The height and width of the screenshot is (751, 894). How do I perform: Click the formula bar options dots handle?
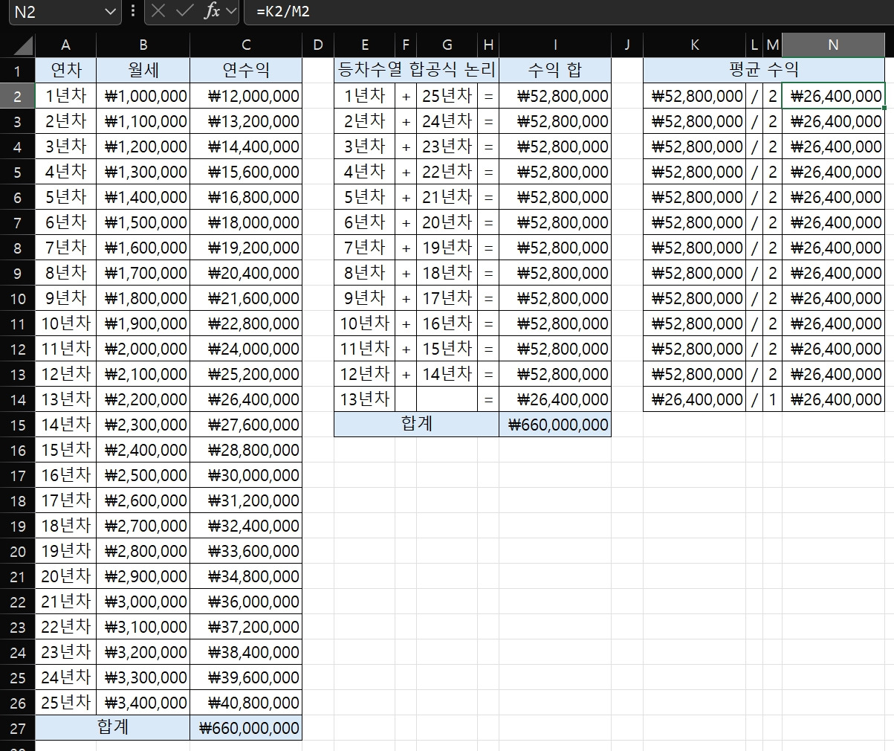[x=133, y=12]
